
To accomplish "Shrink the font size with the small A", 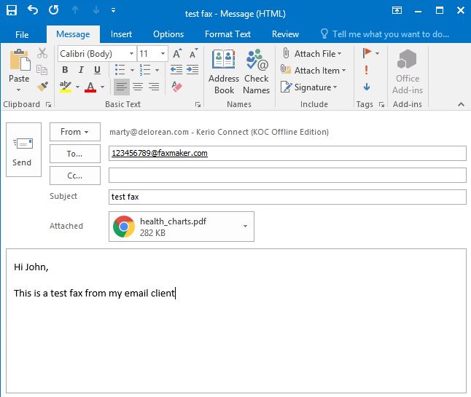I will coord(193,53).
